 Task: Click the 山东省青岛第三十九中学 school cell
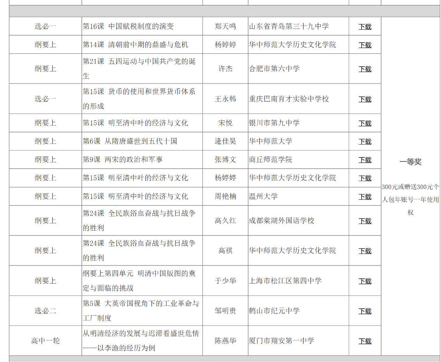tap(289, 26)
